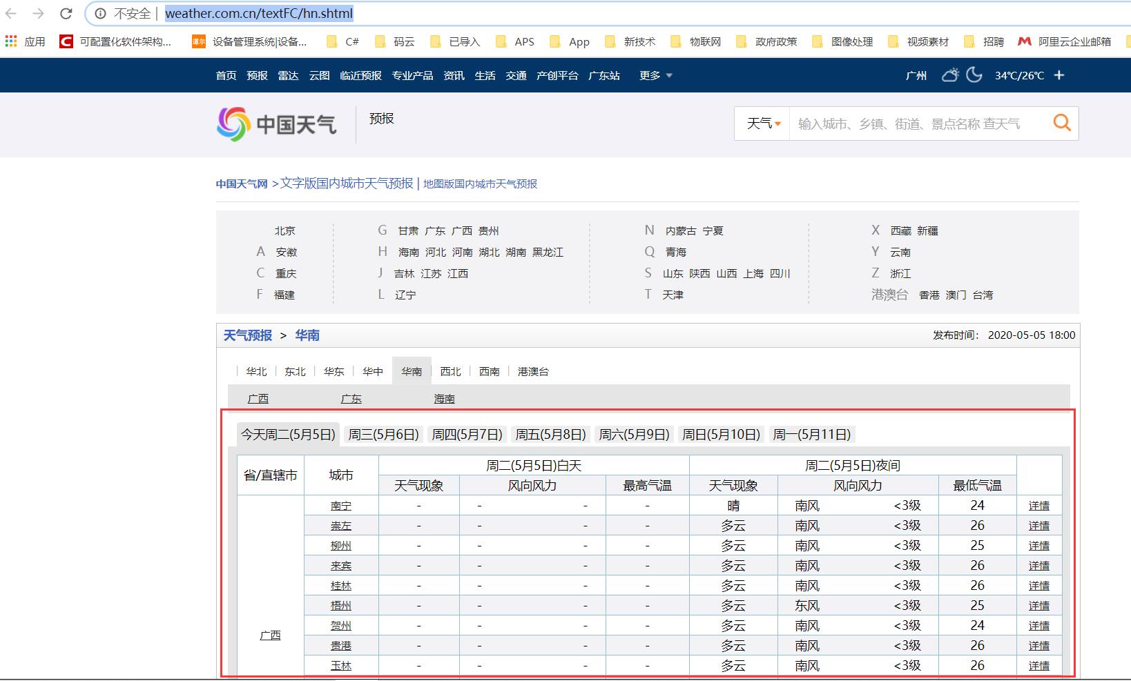Open 详情 for 桂林
Image resolution: width=1131 pixels, height=681 pixels.
(x=1038, y=585)
